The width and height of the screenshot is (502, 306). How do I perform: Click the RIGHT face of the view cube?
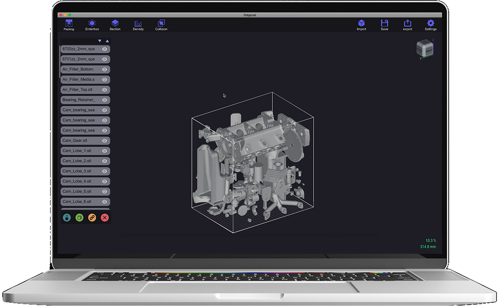point(430,50)
